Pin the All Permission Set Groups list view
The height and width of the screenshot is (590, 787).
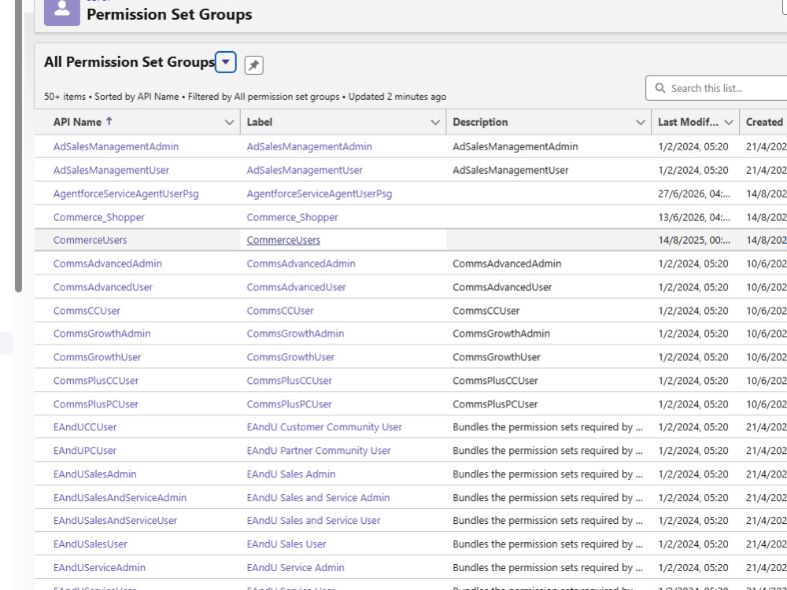click(x=253, y=65)
